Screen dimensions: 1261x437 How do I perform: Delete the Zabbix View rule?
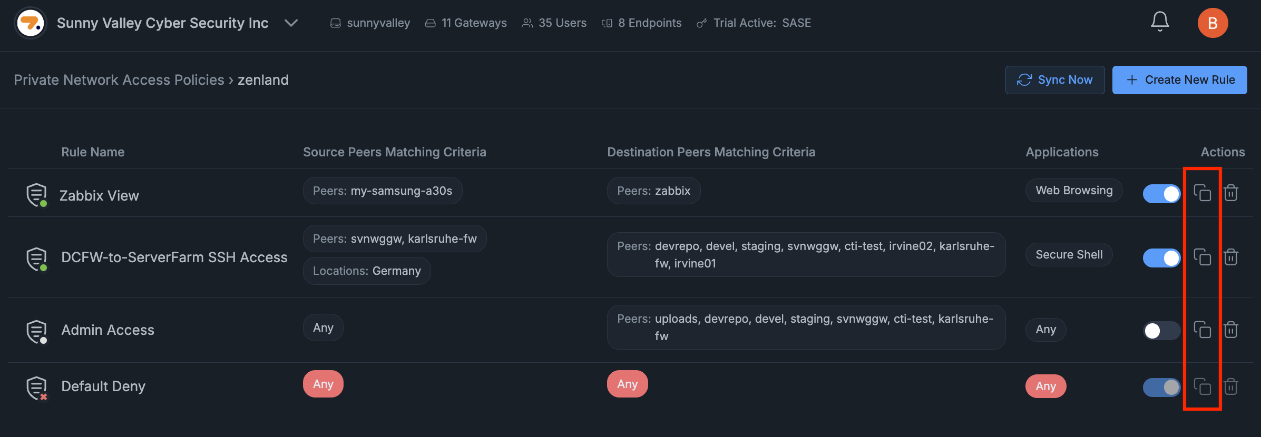coord(1230,193)
